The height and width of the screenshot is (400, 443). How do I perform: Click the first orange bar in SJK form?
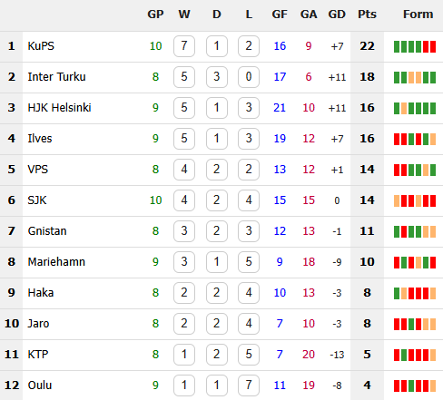[397, 200]
